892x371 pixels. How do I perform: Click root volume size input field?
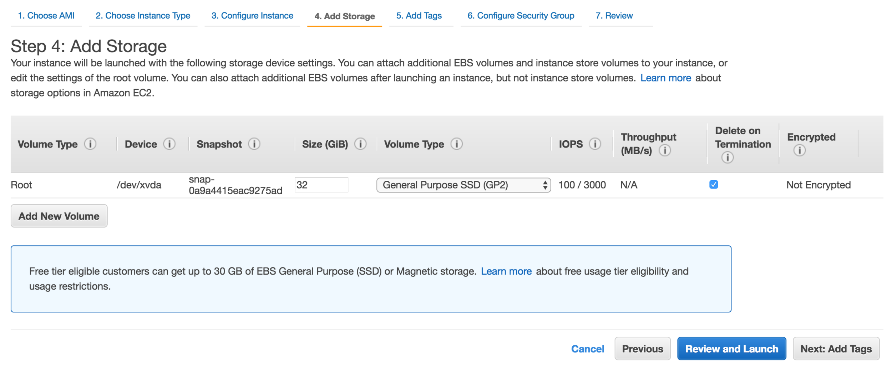tap(321, 185)
